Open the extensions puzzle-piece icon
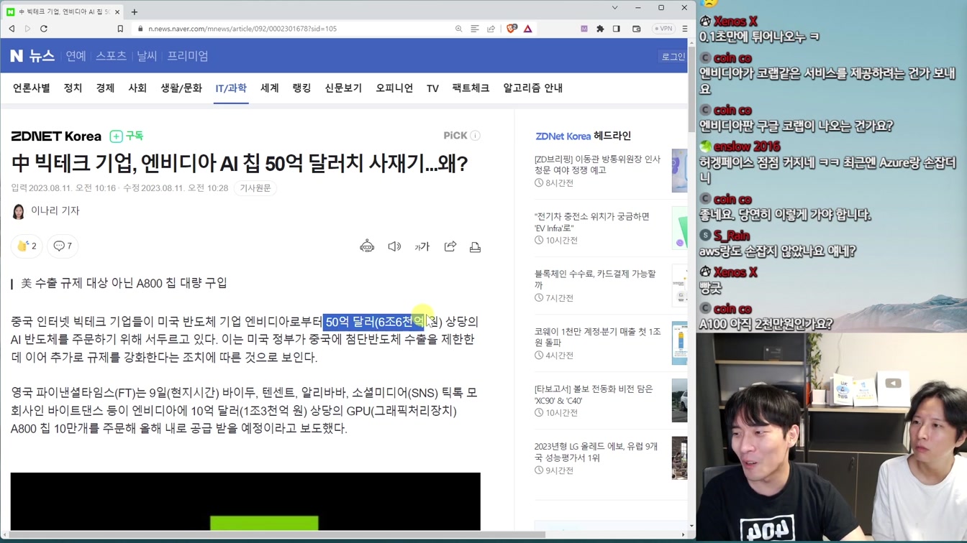Viewport: 967px width, 543px height. click(600, 29)
